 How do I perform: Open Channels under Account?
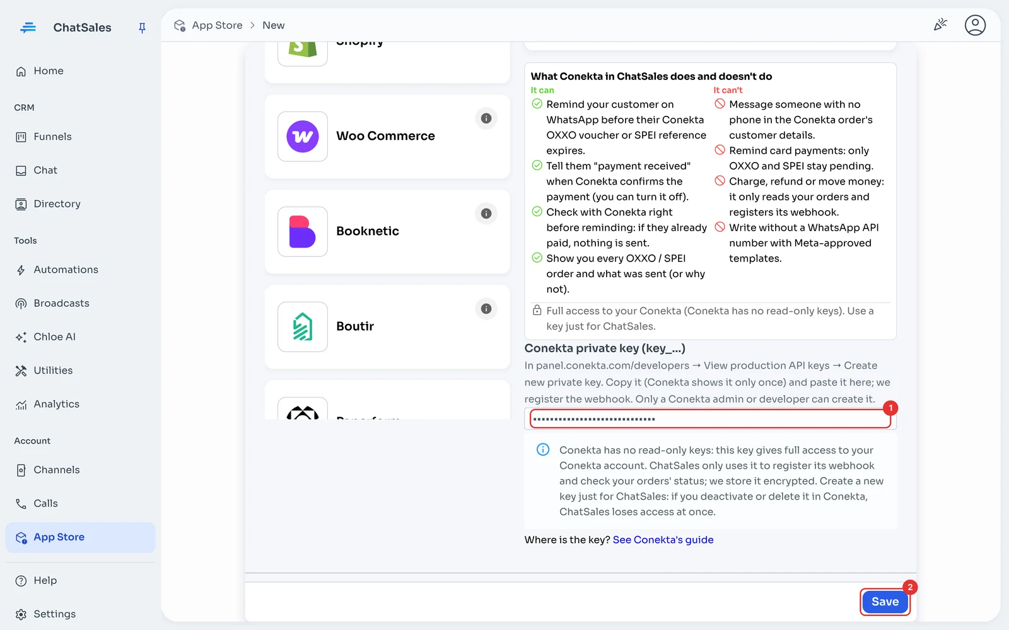80,470
